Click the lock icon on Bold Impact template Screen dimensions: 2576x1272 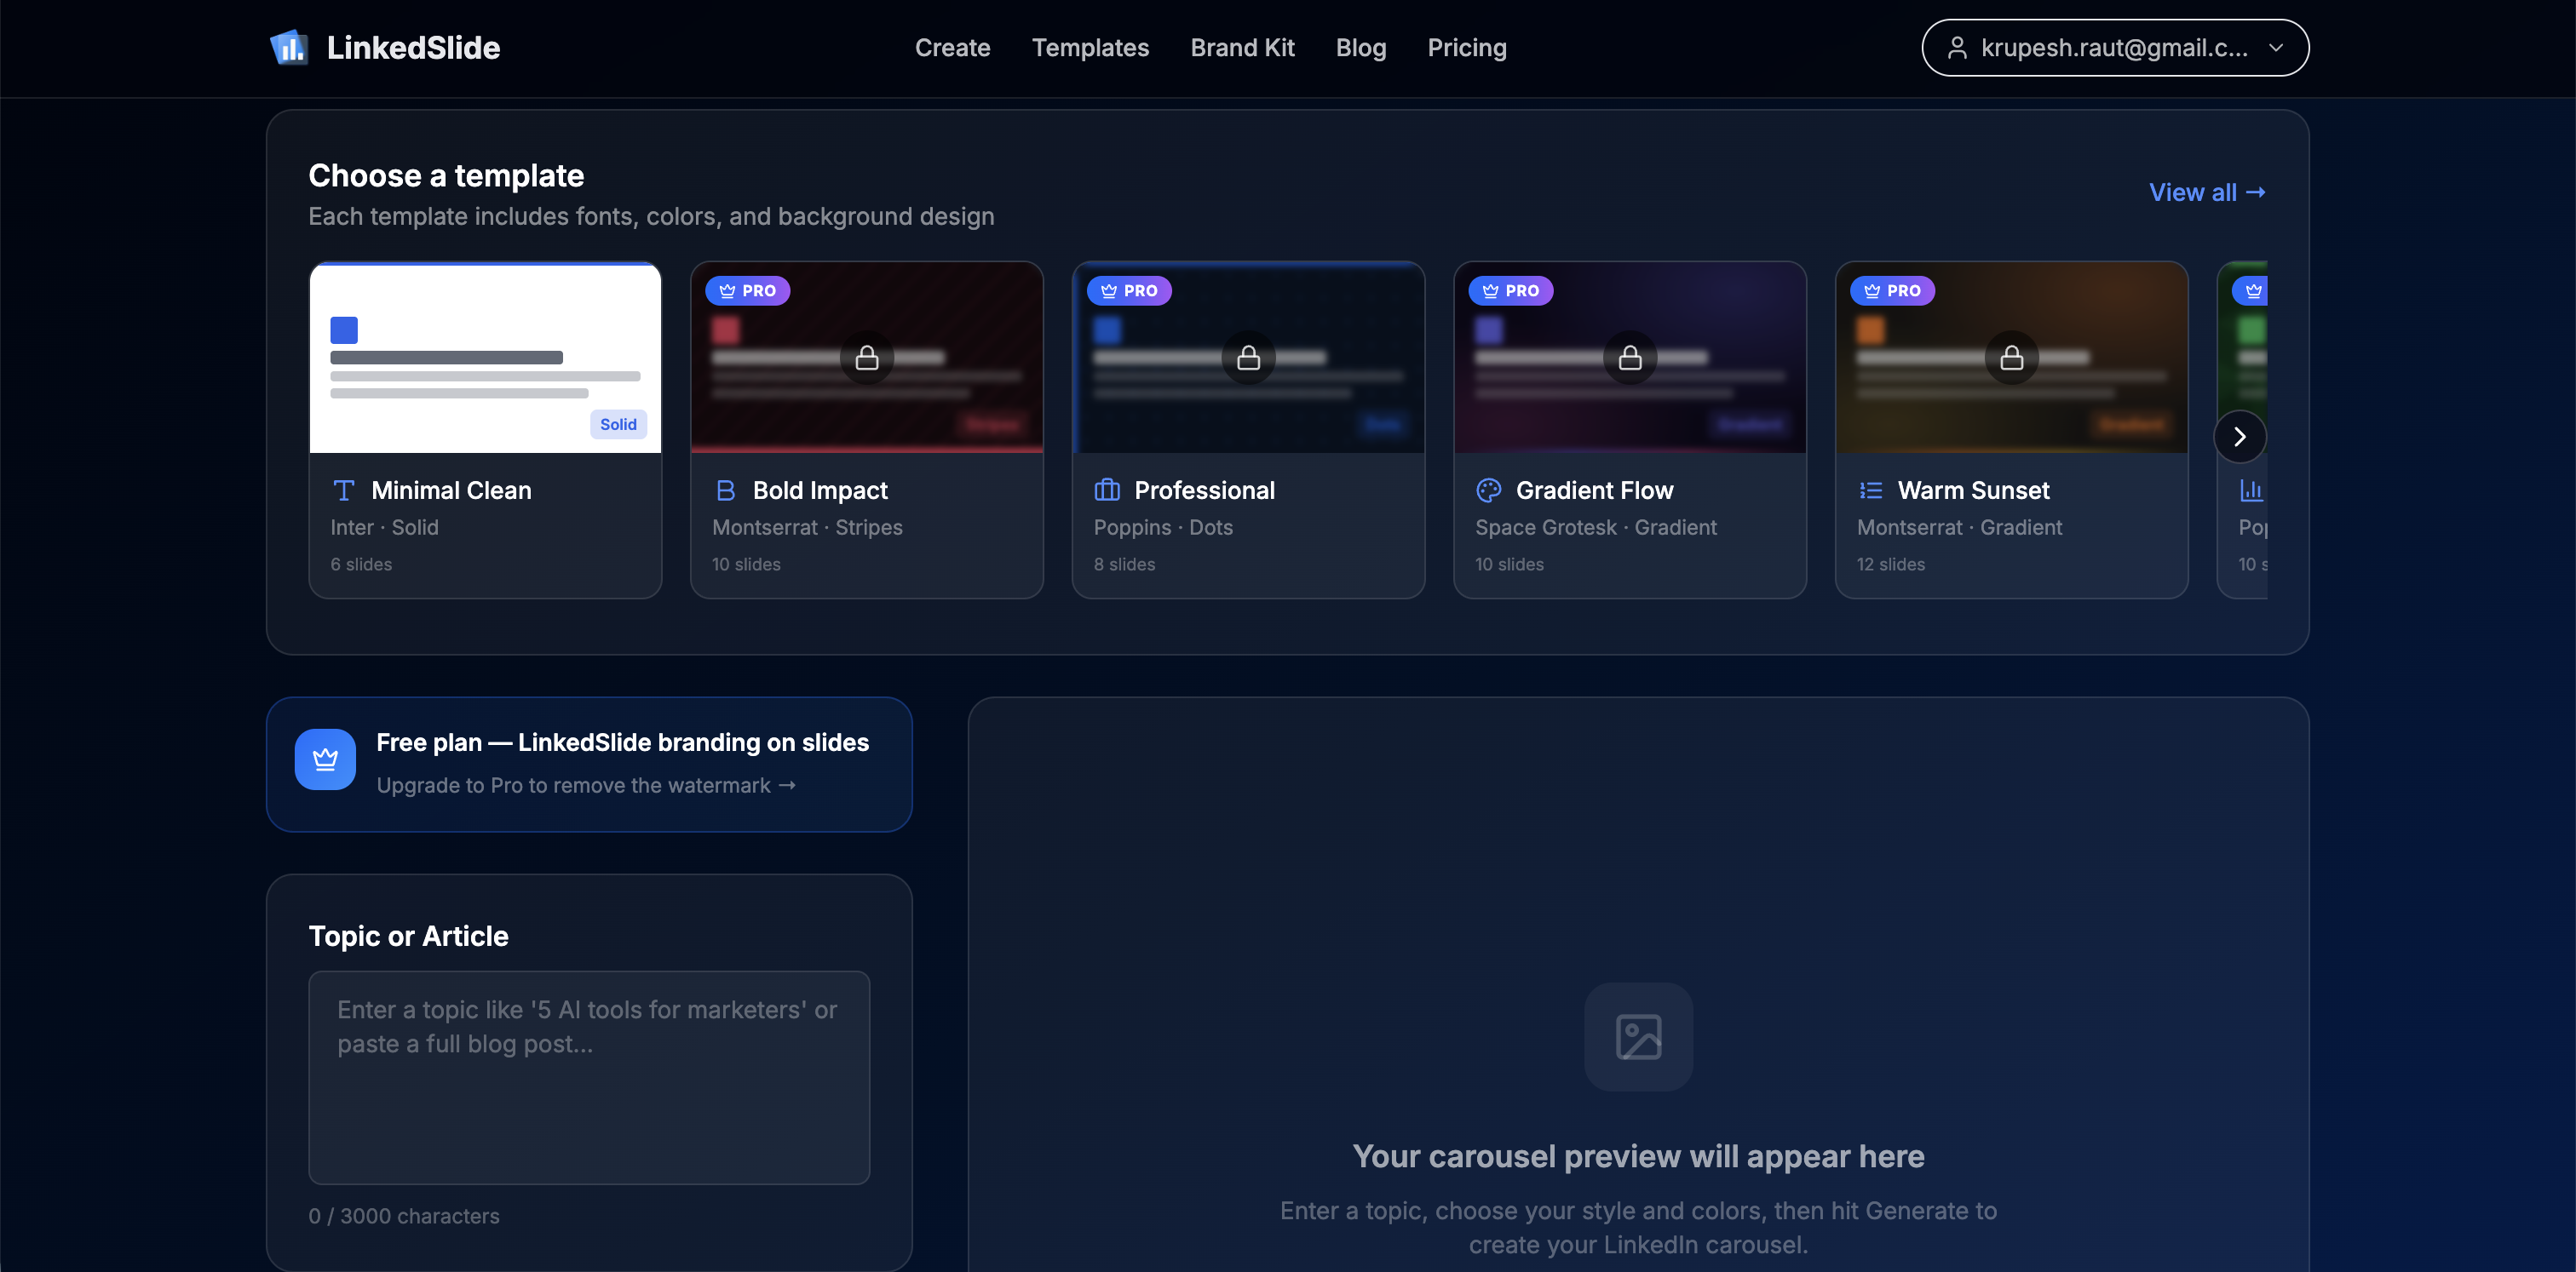click(867, 357)
